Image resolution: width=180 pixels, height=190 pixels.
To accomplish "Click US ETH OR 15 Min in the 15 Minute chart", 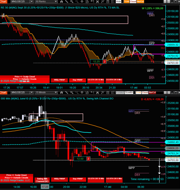I will (96, 180).
